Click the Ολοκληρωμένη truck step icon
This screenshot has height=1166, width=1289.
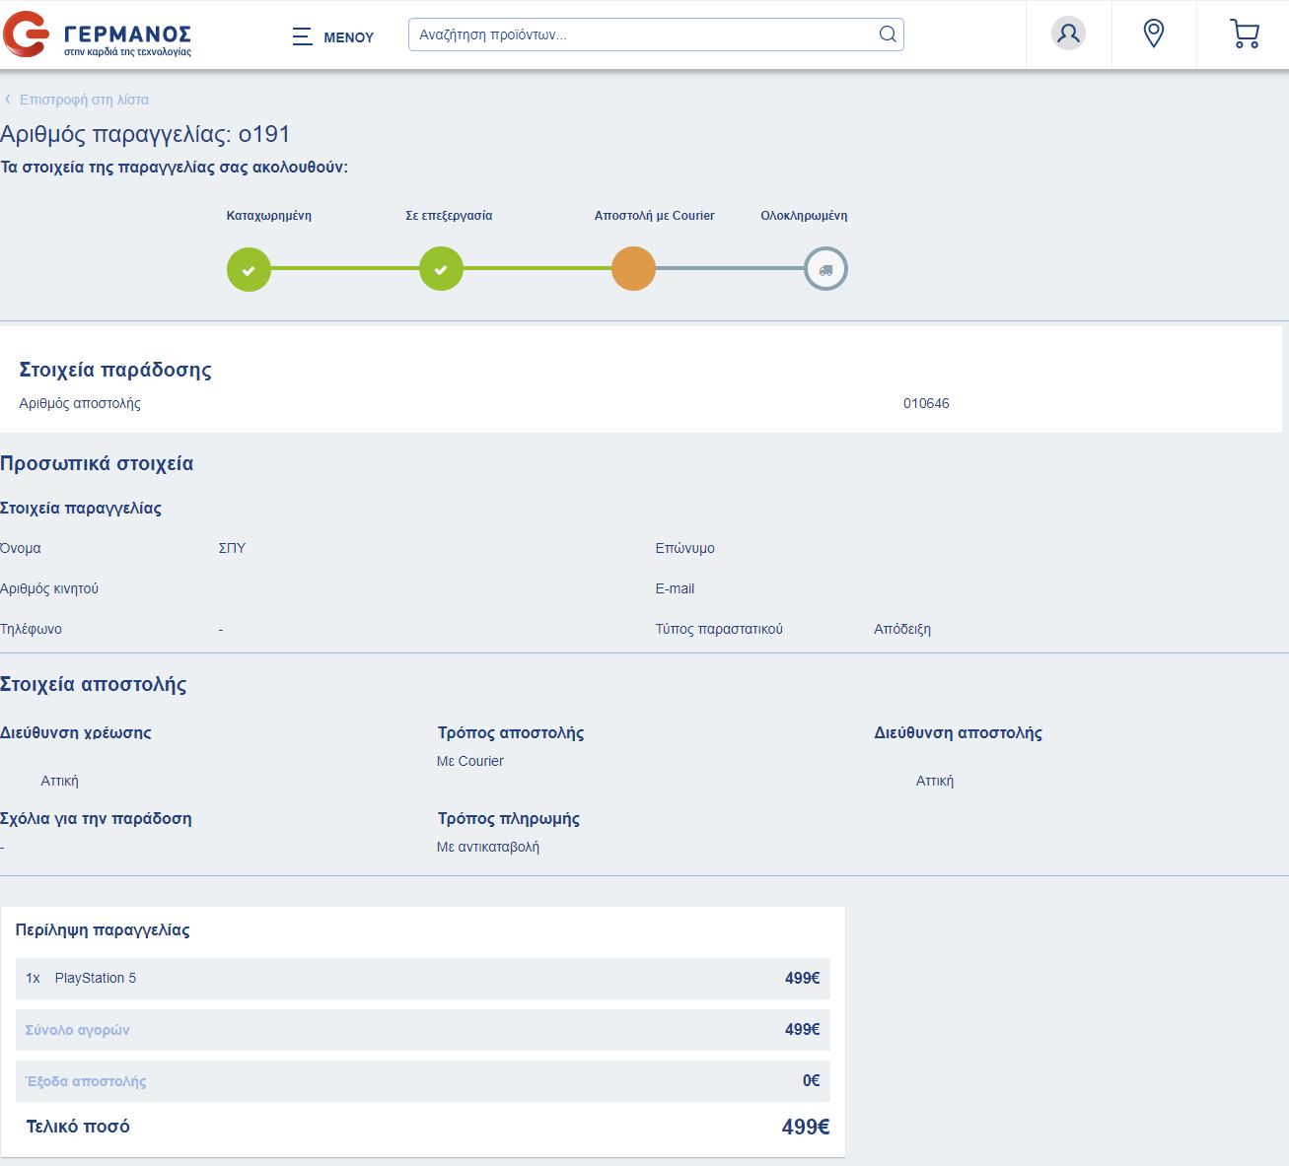(825, 269)
